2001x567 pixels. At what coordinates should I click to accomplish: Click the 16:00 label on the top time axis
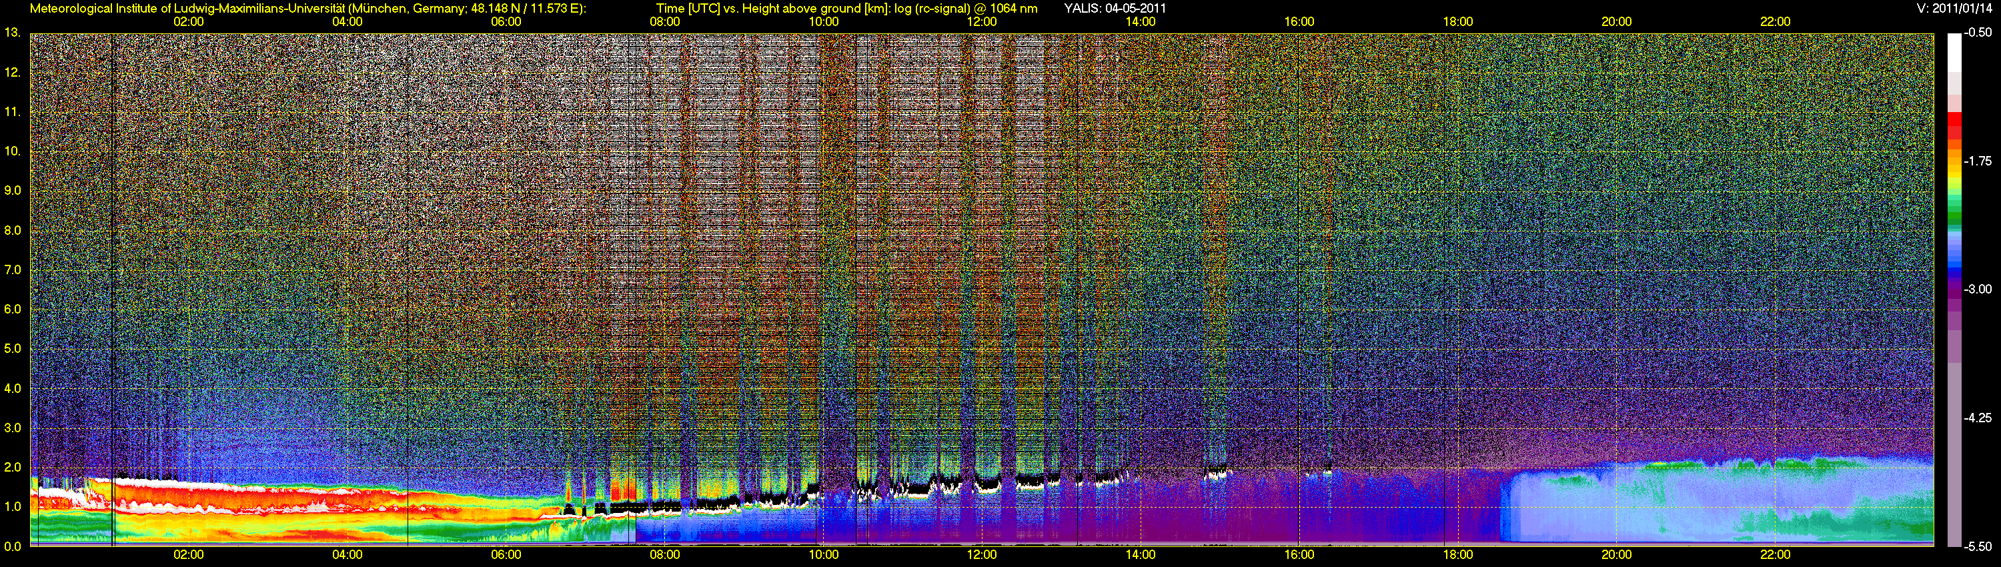pyautogui.click(x=1299, y=22)
